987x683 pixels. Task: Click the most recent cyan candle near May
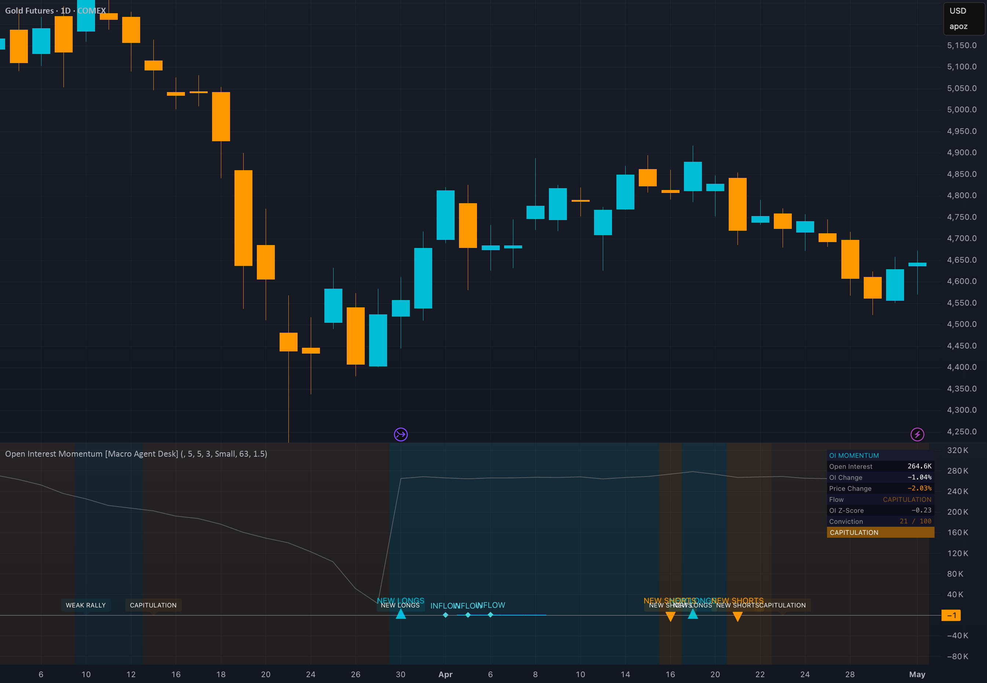coord(917,264)
